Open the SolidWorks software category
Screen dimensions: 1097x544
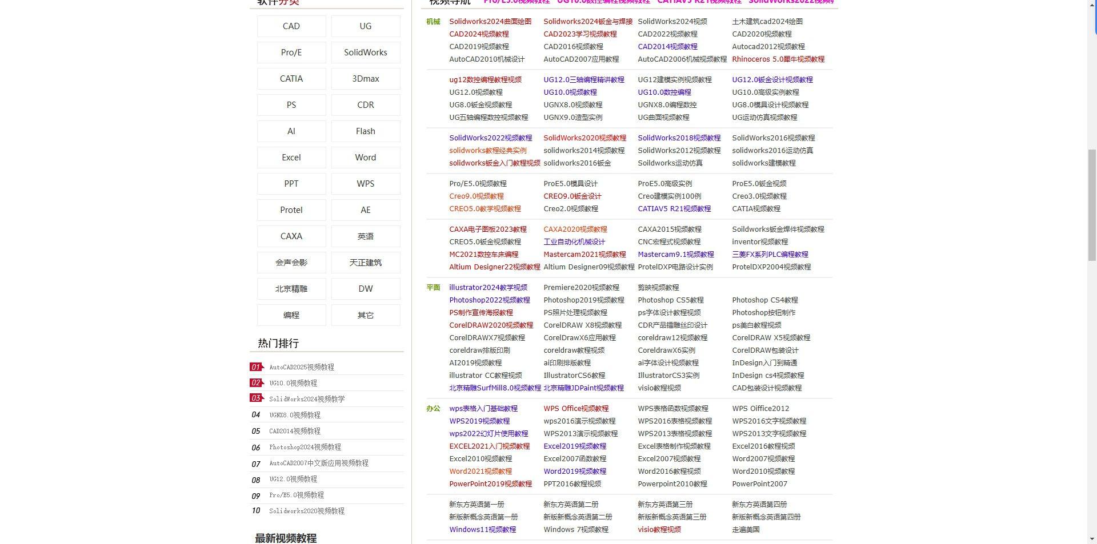coord(365,52)
